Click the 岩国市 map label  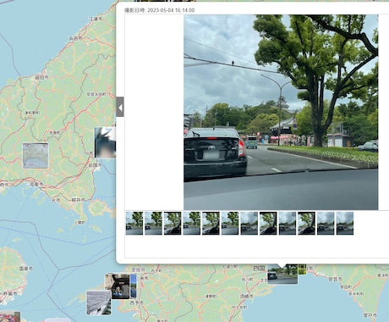click(95, 165)
